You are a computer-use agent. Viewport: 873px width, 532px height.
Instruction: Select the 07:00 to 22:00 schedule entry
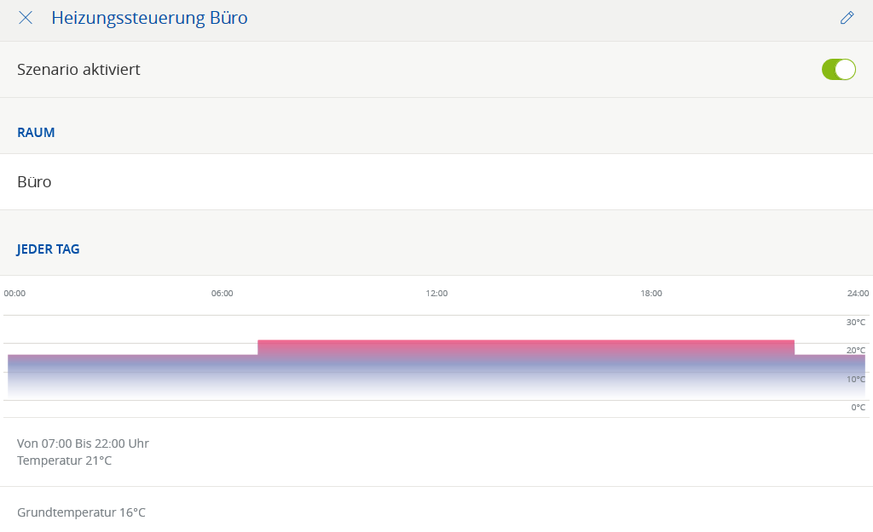[83, 452]
